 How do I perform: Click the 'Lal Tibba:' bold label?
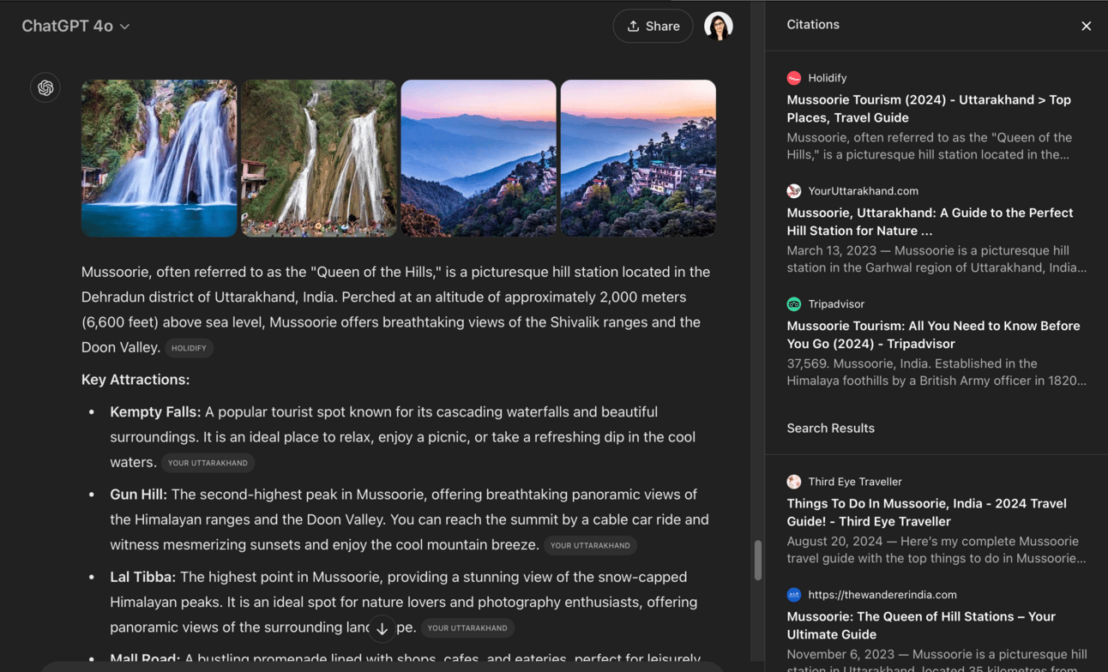143,578
